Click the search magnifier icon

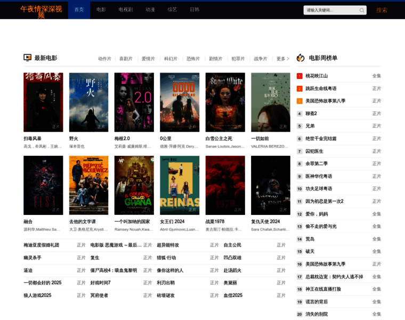362,10
